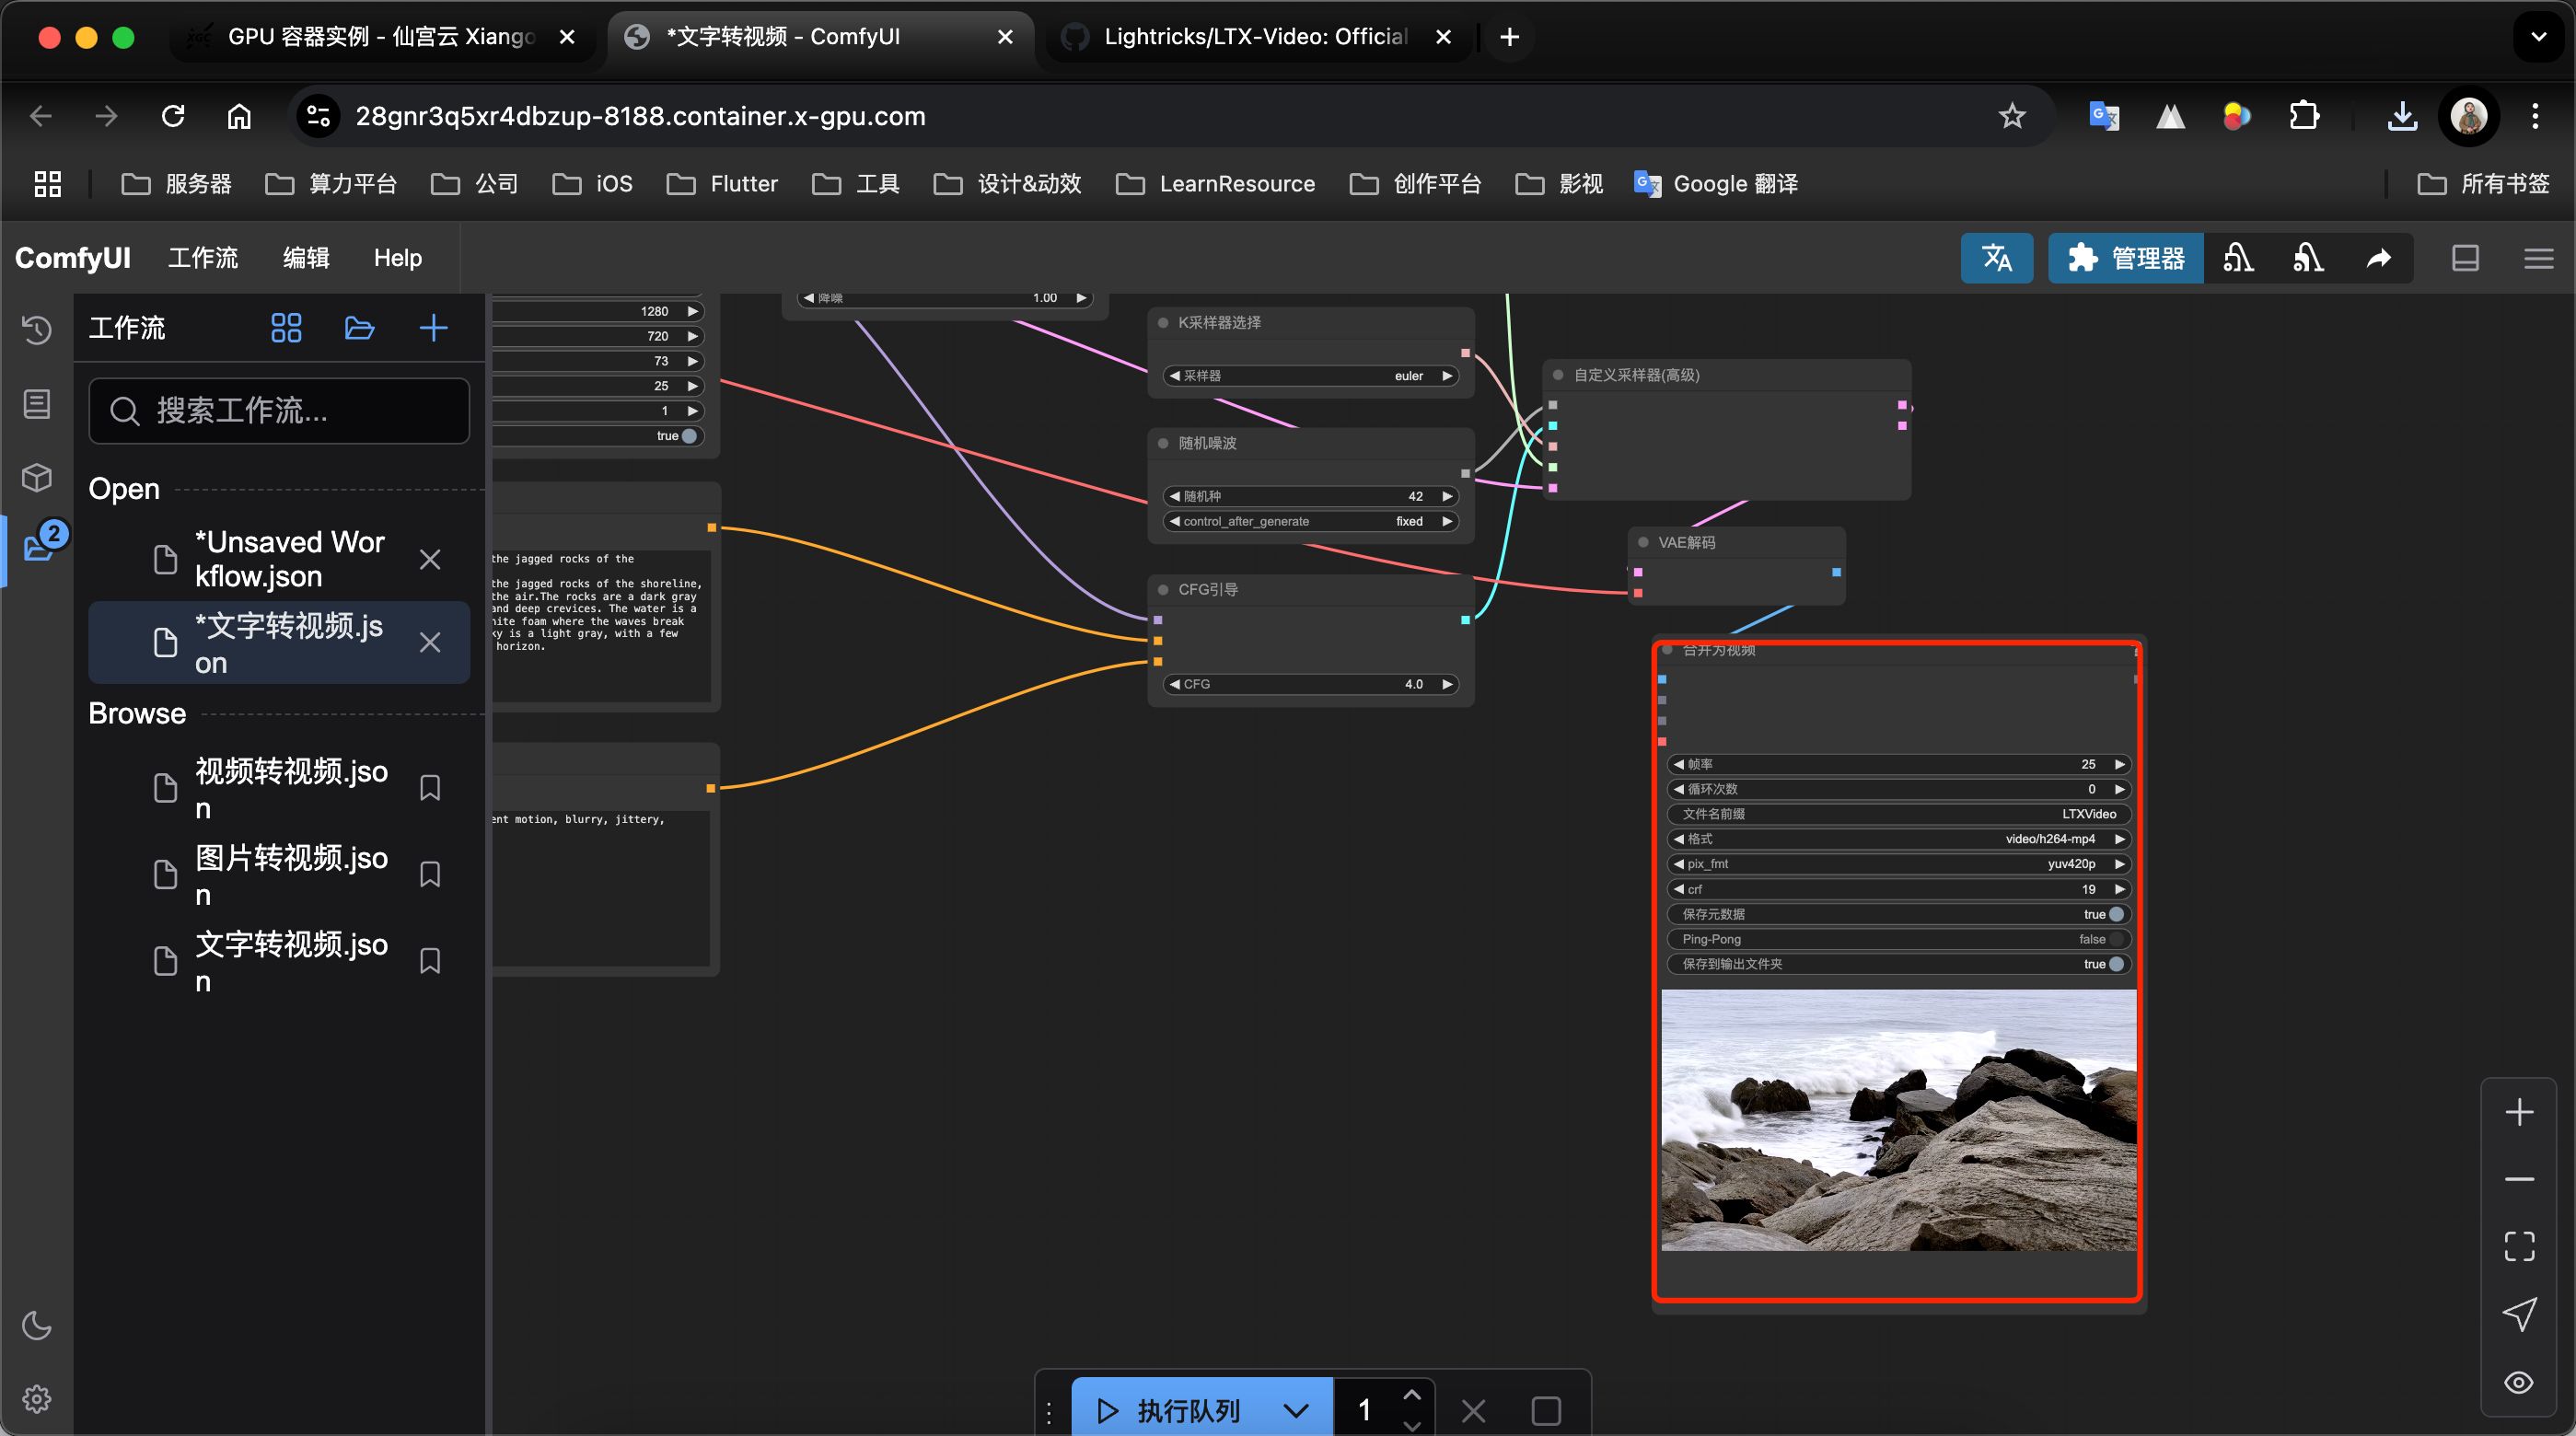
Task: Create a new workflow with plus icon
Action: pos(433,328)
